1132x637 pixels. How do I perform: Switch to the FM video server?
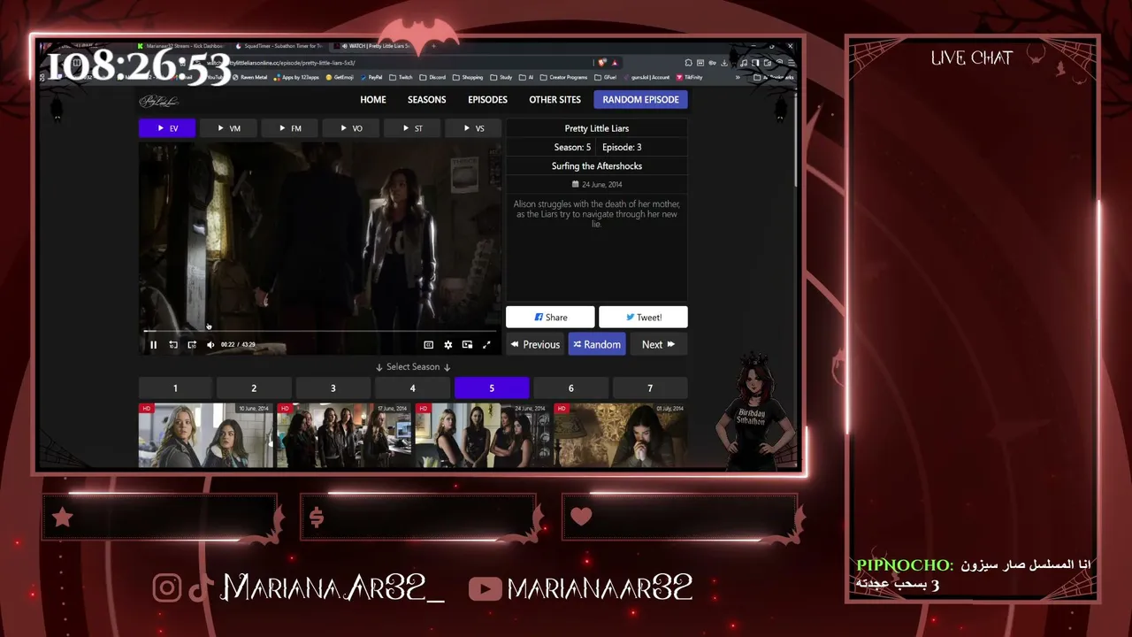(289, 128)
